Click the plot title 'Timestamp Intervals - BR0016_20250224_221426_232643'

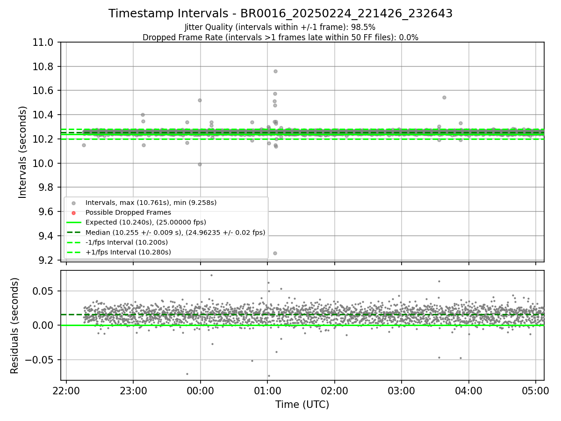pos(280,14)
